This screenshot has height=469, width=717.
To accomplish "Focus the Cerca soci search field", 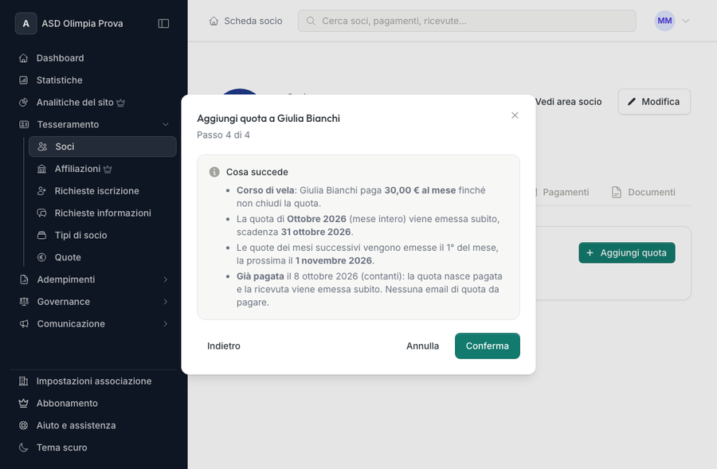I will [467, 21].
